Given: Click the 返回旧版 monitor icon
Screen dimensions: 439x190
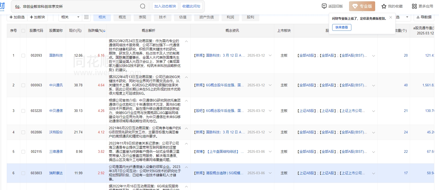Looking at the screenshot, I should coord(324,6).
